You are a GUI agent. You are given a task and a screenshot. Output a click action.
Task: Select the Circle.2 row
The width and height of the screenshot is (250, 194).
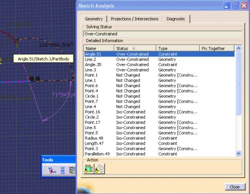click(x=159, y=117)
